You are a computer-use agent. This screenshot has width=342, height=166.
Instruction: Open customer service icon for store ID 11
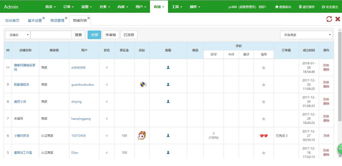tap(168, 67)
